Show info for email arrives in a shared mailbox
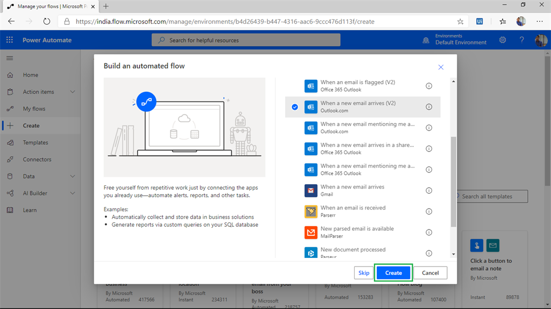This screenshot has width=551, height=309. [x=429, y=148]
